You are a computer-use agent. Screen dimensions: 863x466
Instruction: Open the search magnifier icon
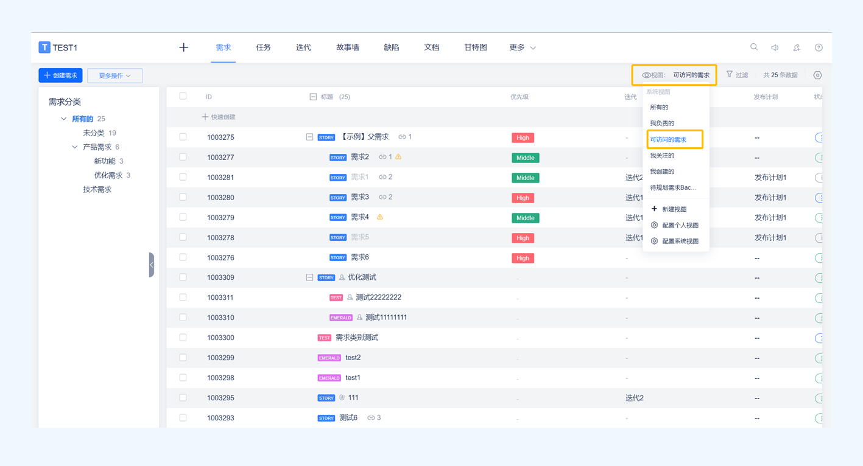point(754,47)
